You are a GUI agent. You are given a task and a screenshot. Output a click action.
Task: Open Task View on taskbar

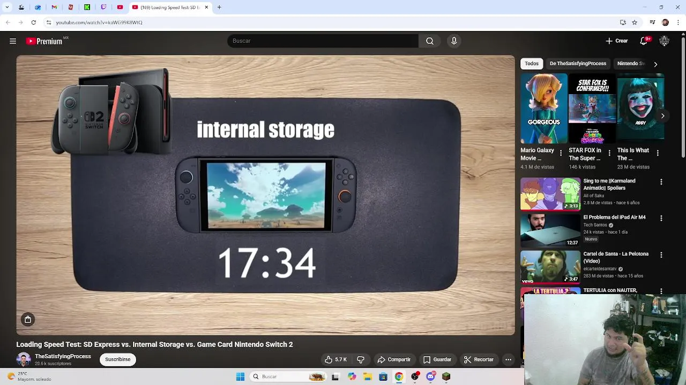335,376
